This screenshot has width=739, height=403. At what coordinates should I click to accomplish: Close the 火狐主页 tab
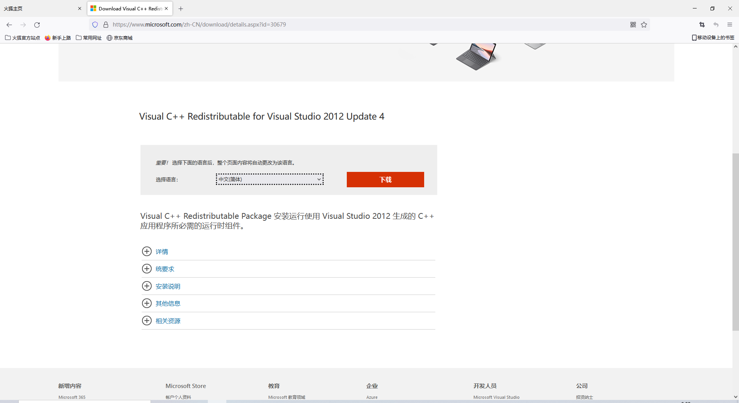coord(80,8)
